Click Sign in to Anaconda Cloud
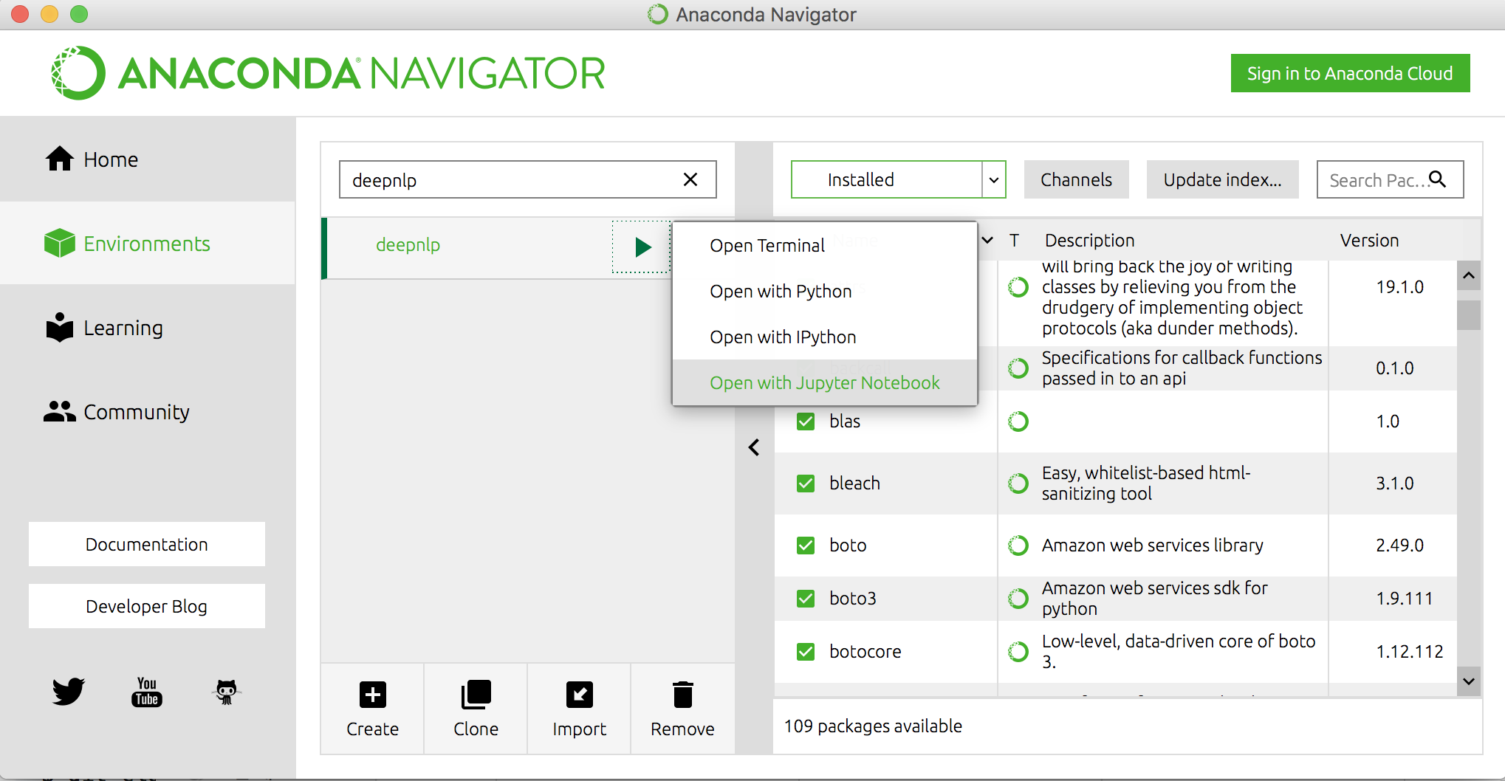The width and height of the screenshot is (1505, 781). pos(1350,73)
